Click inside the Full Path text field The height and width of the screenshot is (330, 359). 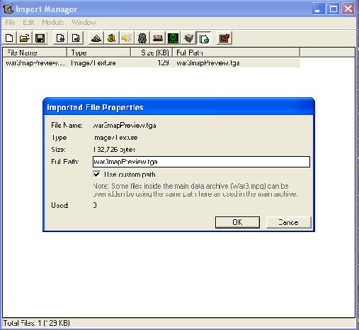click(201, 162)
